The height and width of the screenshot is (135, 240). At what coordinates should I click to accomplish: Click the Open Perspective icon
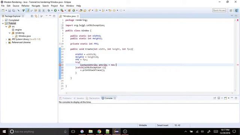231,10
